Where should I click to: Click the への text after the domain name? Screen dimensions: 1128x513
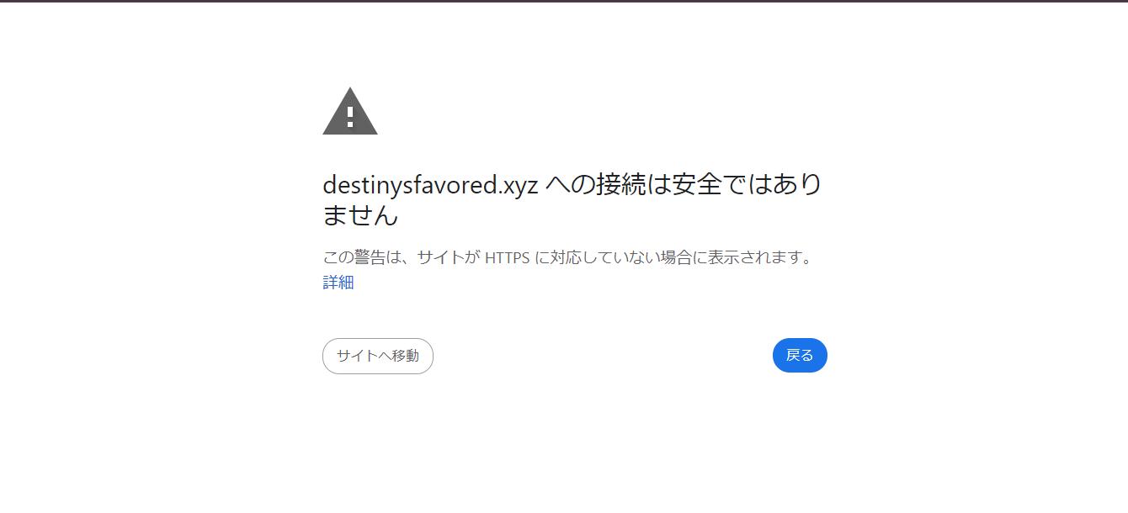point(568,185)
